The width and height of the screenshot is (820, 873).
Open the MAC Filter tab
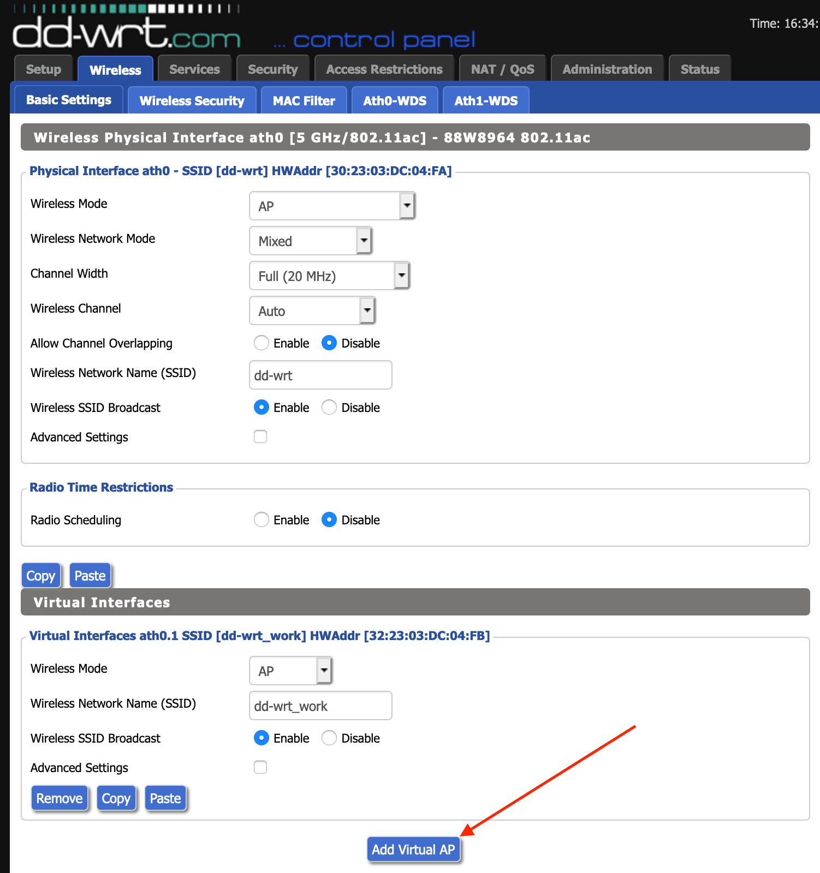point(304,100)
